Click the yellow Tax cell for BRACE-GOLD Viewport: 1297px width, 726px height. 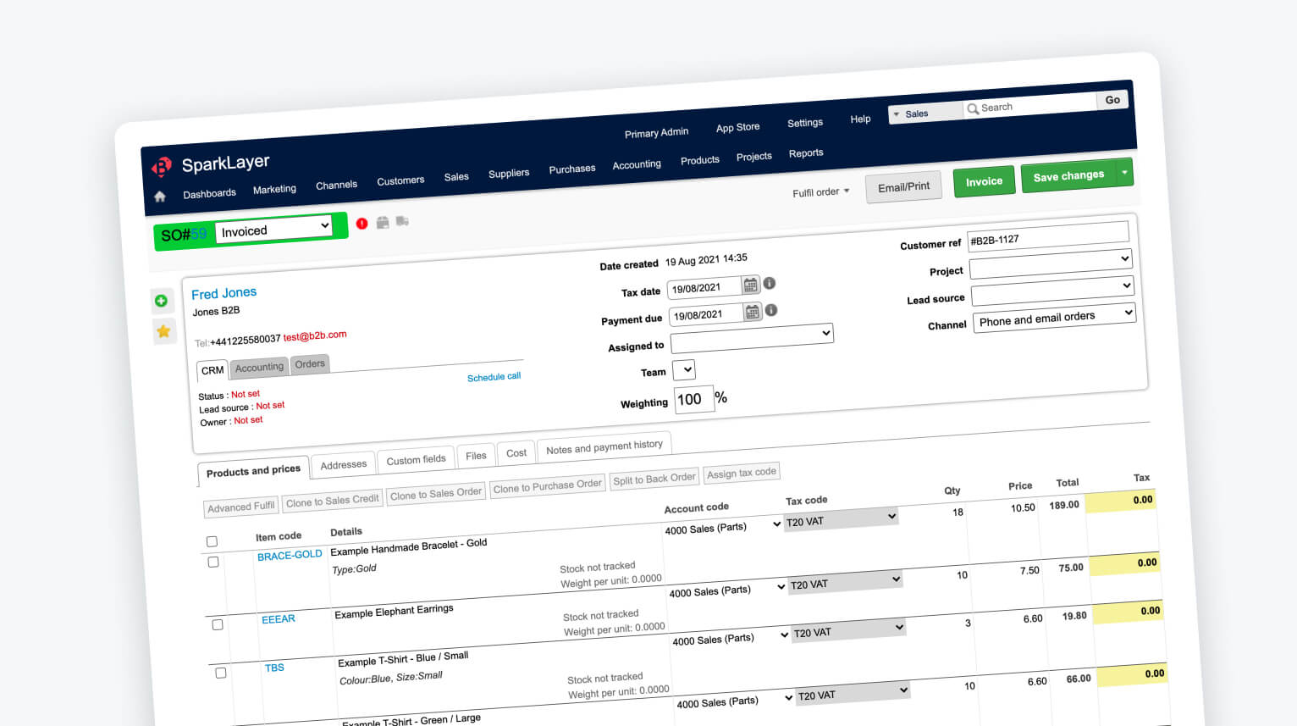click(1120, 501)
